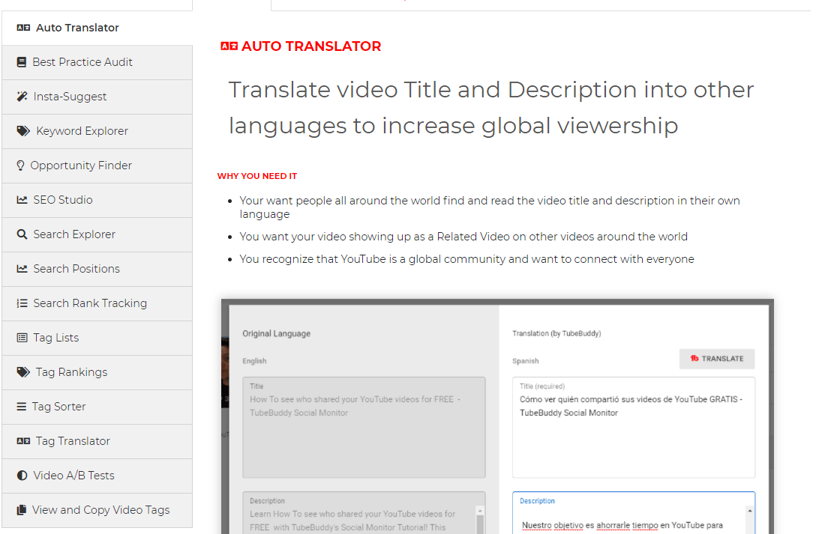The image size is (831, 534).
Task: Click the translated description scrollbar up arrow
Action: click(x=748, y=510)
